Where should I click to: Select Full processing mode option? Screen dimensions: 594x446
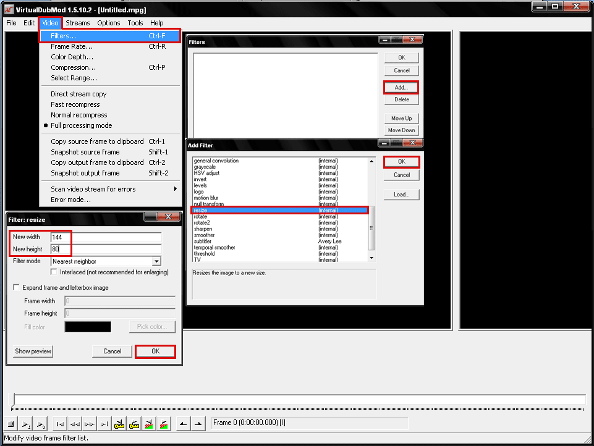point(81,125)
